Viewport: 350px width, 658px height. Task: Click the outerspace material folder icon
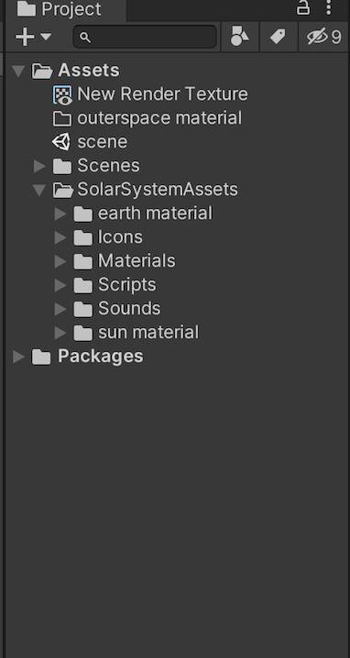tap(62, 118)
